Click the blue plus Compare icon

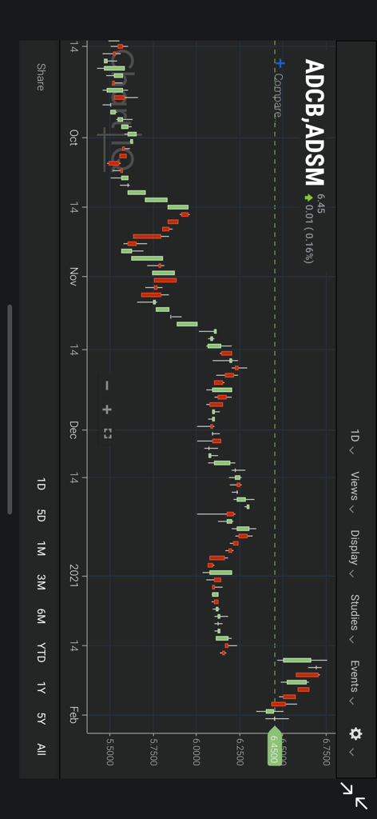coord(280,63)
